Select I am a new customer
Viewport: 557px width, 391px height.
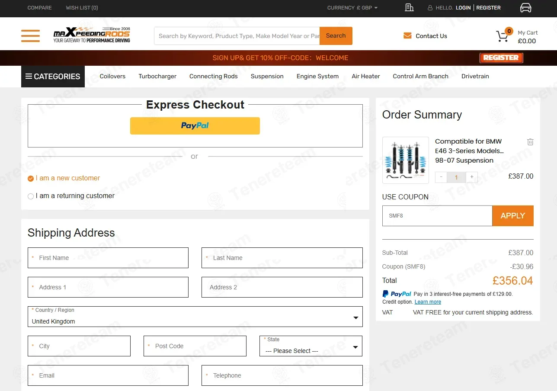tap(64, 178)
